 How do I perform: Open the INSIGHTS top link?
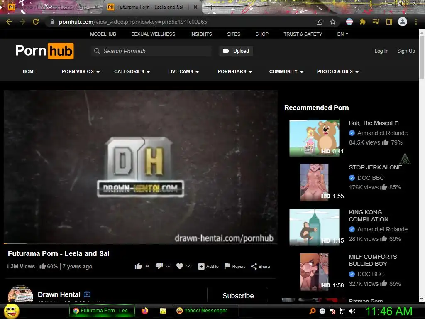click(201, 34)
